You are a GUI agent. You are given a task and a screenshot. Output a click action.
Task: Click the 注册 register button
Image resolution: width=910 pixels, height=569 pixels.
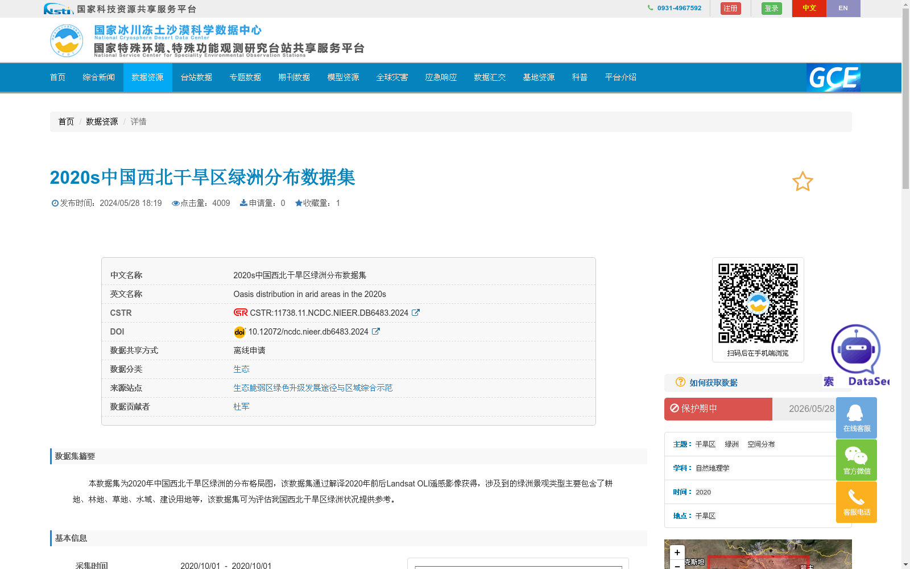(730, 9)
